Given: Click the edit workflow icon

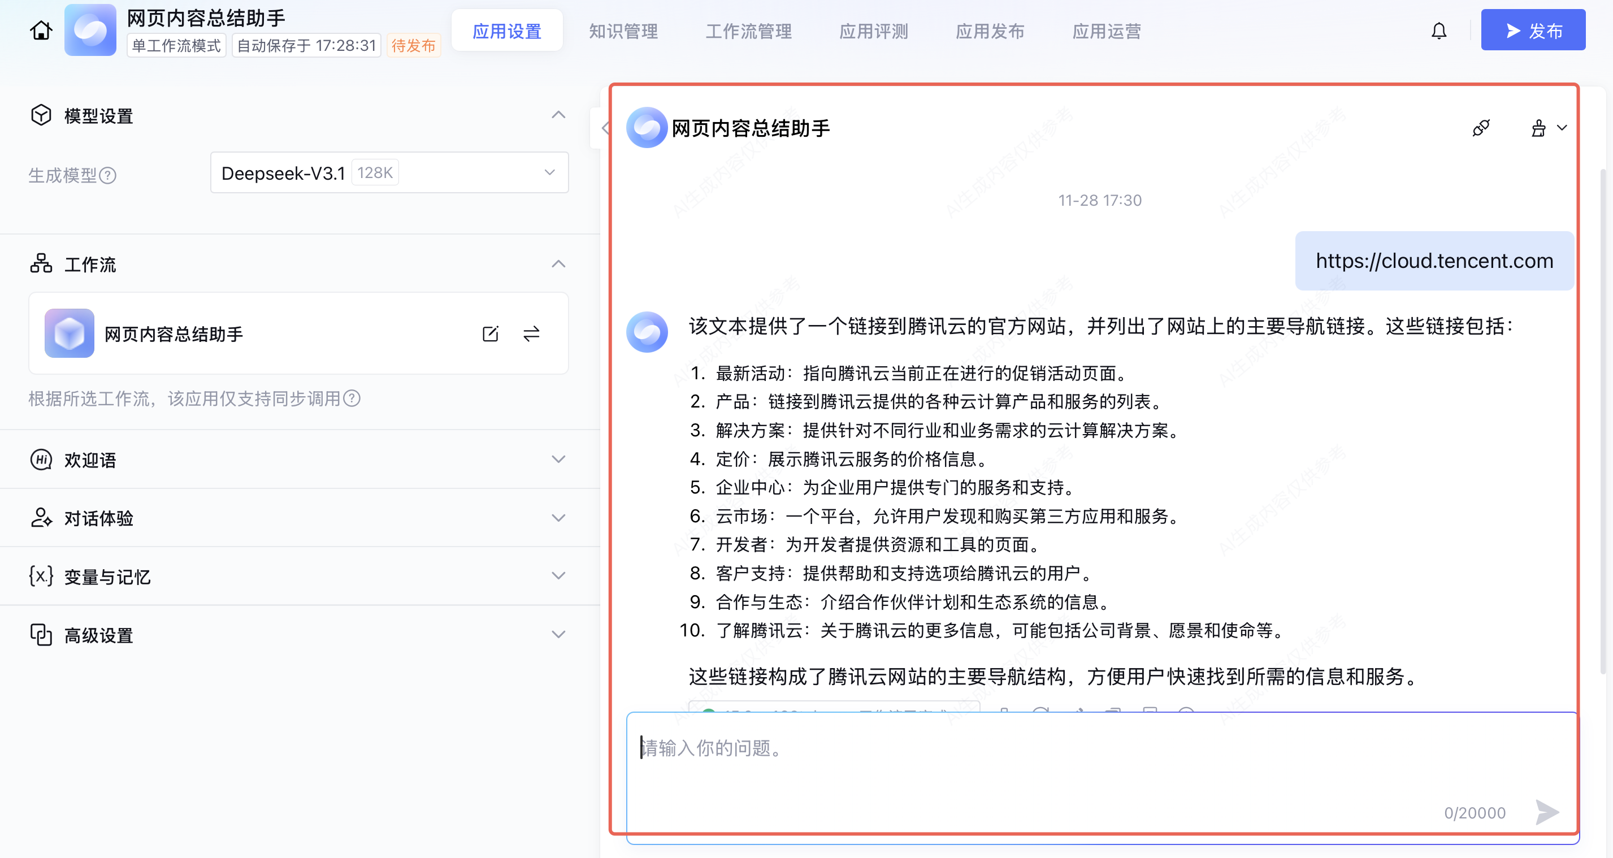Looking at the screenshot, I should pyautogui.click(x=491, y=334).
